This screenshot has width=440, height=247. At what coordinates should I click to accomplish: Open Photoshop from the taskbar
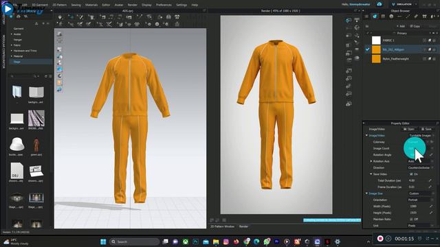[x=195, y=242]
